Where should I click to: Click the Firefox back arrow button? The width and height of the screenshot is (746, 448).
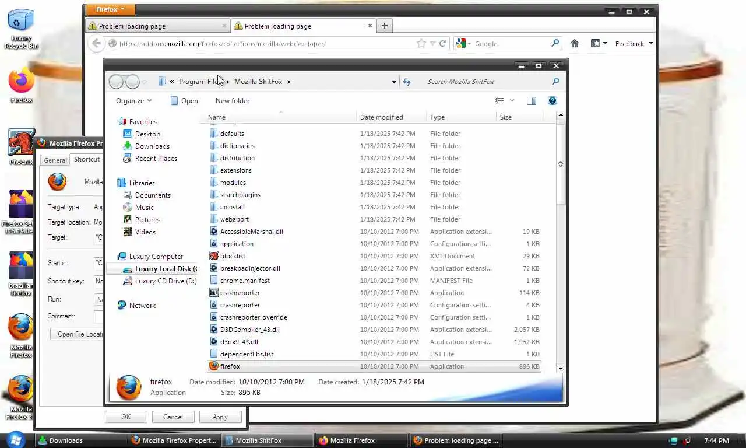pos(97,43)
